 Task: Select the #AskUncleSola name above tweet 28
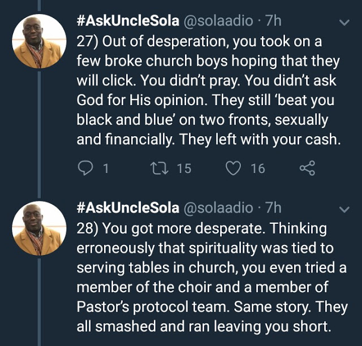[128, 208]
